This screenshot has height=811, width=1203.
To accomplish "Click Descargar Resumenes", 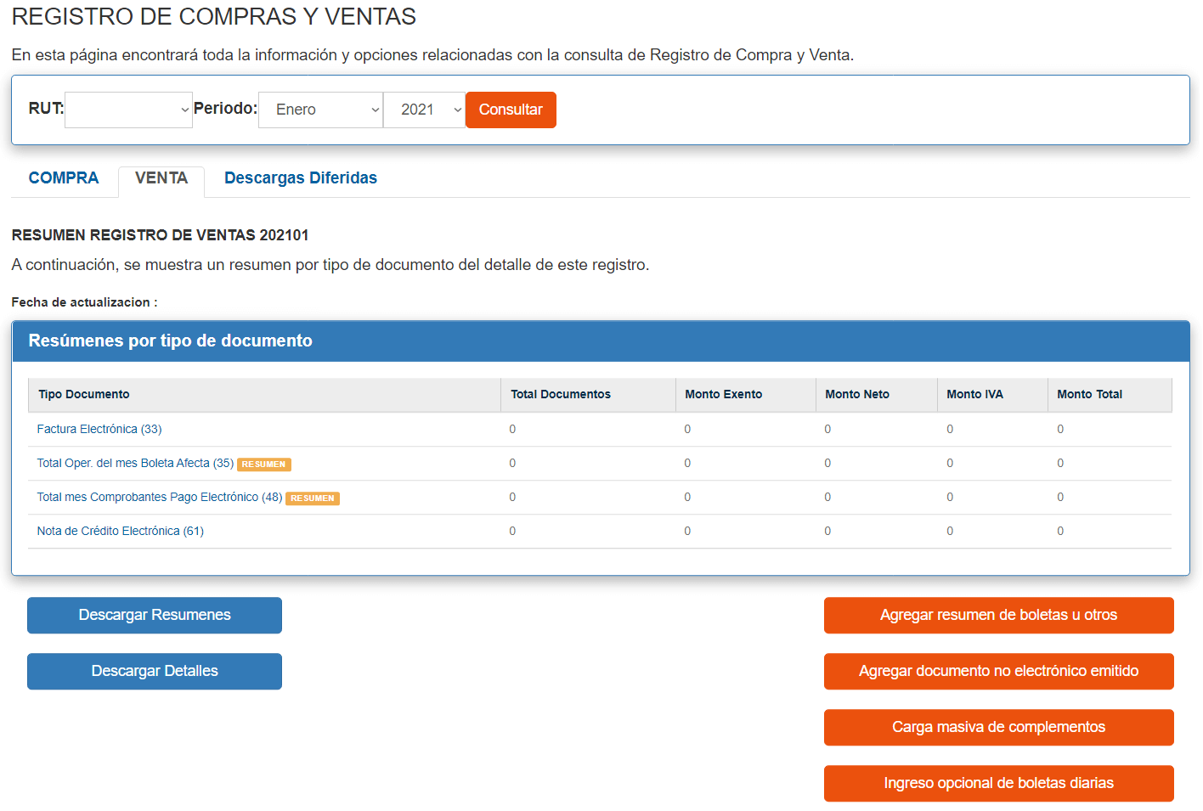I will (154, 615).
